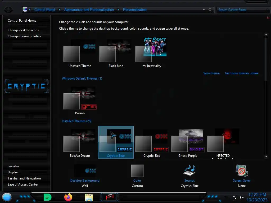Open Change desktop icons
Screen dimensions: 271x203
click(x=23, y=30)
